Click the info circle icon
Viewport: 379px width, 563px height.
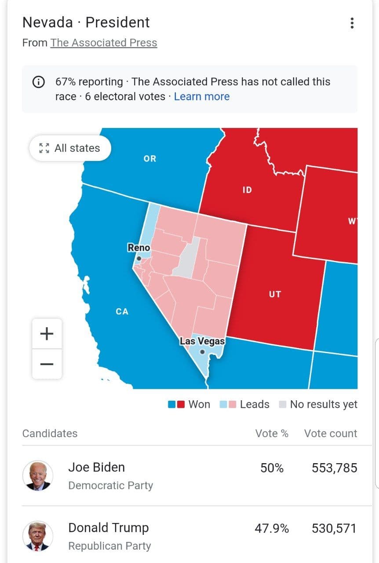click(x=39, y=82)
